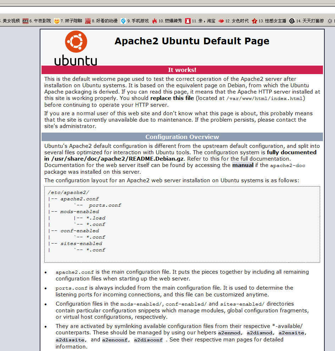Screen dimensions: 335x351
Task: Click the a2dissite helper name
Action: 70,340
